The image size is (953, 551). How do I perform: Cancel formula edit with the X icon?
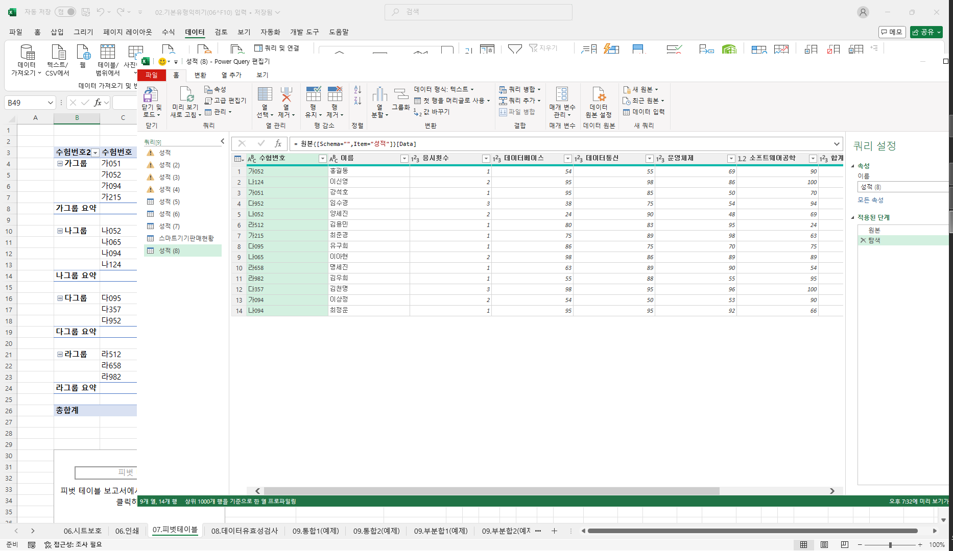pyautogui.click(x=242, y=143)
